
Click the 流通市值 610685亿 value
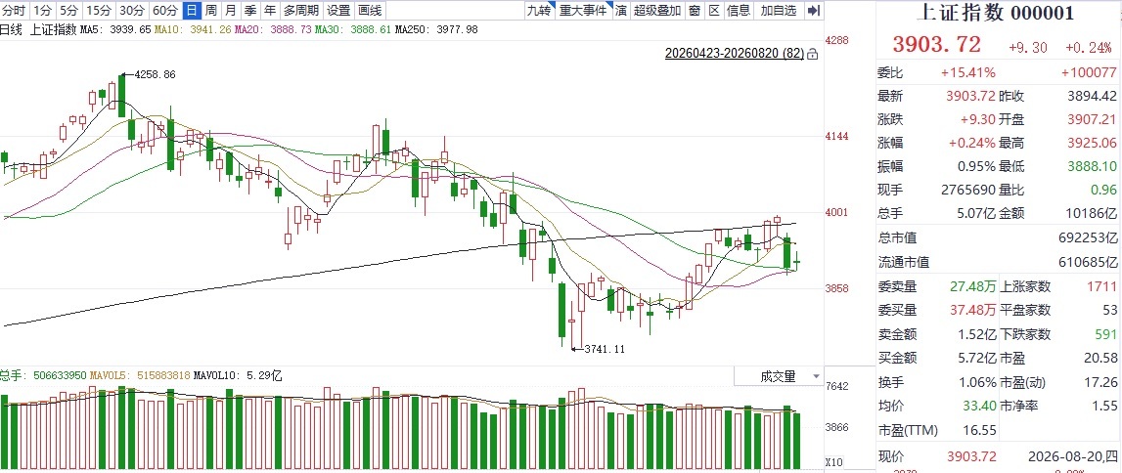coord(1088,262)
